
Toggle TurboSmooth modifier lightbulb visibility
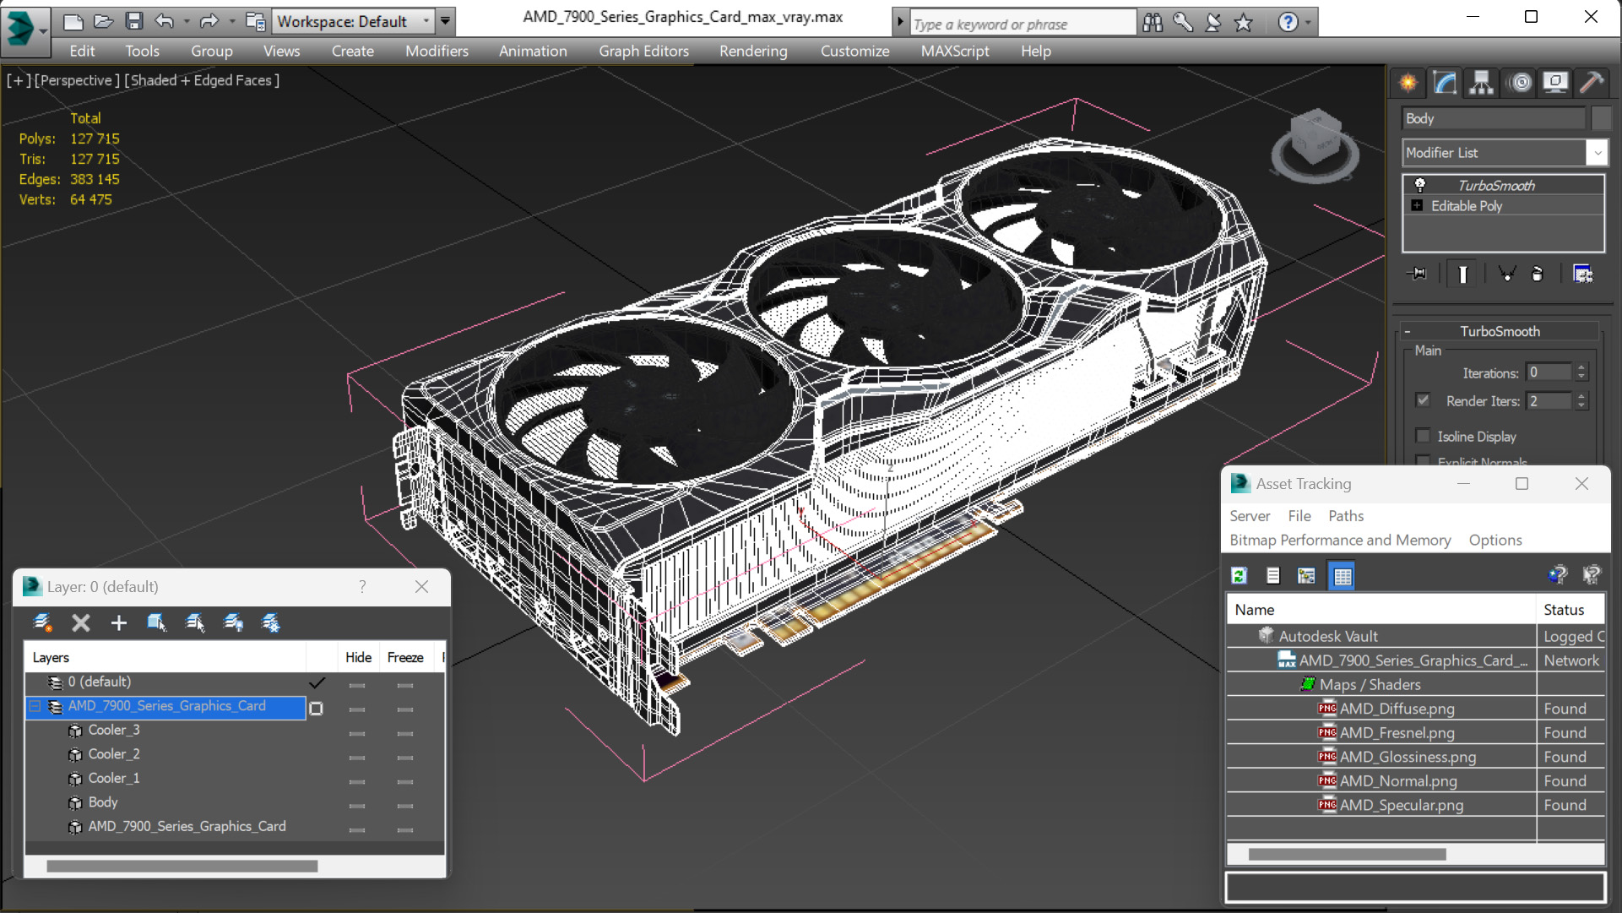point(1420,185)
